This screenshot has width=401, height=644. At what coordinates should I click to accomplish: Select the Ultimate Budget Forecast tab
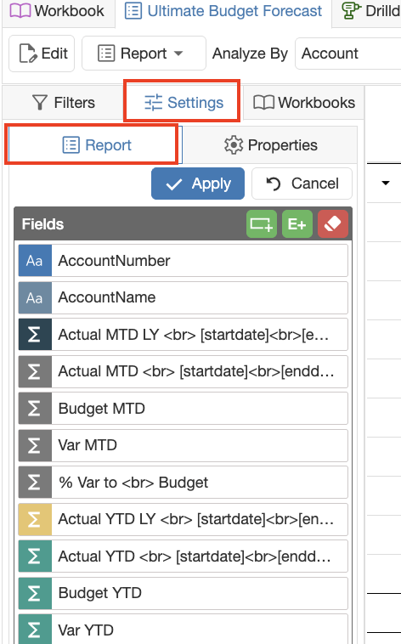coord(223,11)
